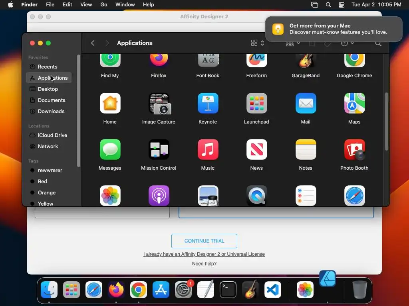
Task: Change Finder view with the grid view switcher
Action: pos(258,43)
